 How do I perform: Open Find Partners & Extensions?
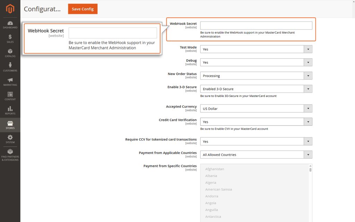tap(10, 154)
